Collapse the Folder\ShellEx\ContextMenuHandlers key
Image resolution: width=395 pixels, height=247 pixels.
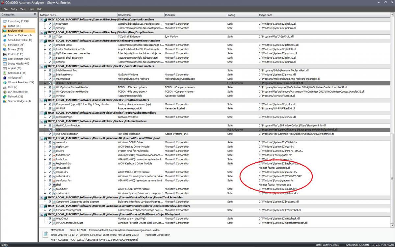pos(41,66)
